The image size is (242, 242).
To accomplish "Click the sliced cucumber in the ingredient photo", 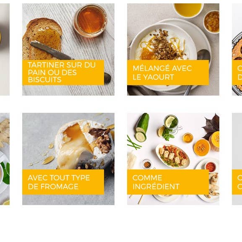I will tap(143, 128).
